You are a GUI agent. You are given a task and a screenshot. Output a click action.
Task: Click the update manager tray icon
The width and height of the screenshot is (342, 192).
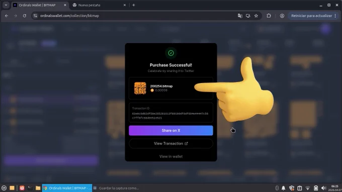[x=300, y=188]
